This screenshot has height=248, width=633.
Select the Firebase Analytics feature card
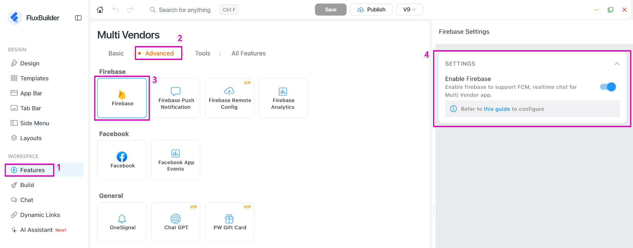(x=283, y=98)
